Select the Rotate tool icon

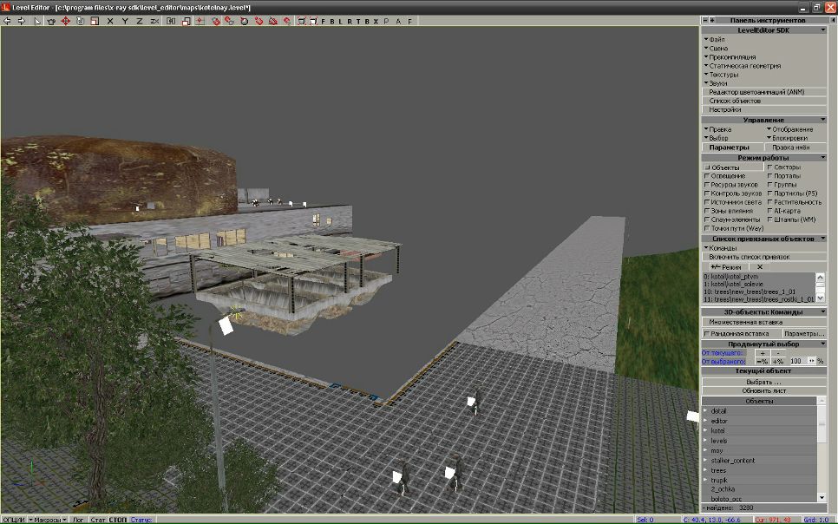(x=80, y=20)
